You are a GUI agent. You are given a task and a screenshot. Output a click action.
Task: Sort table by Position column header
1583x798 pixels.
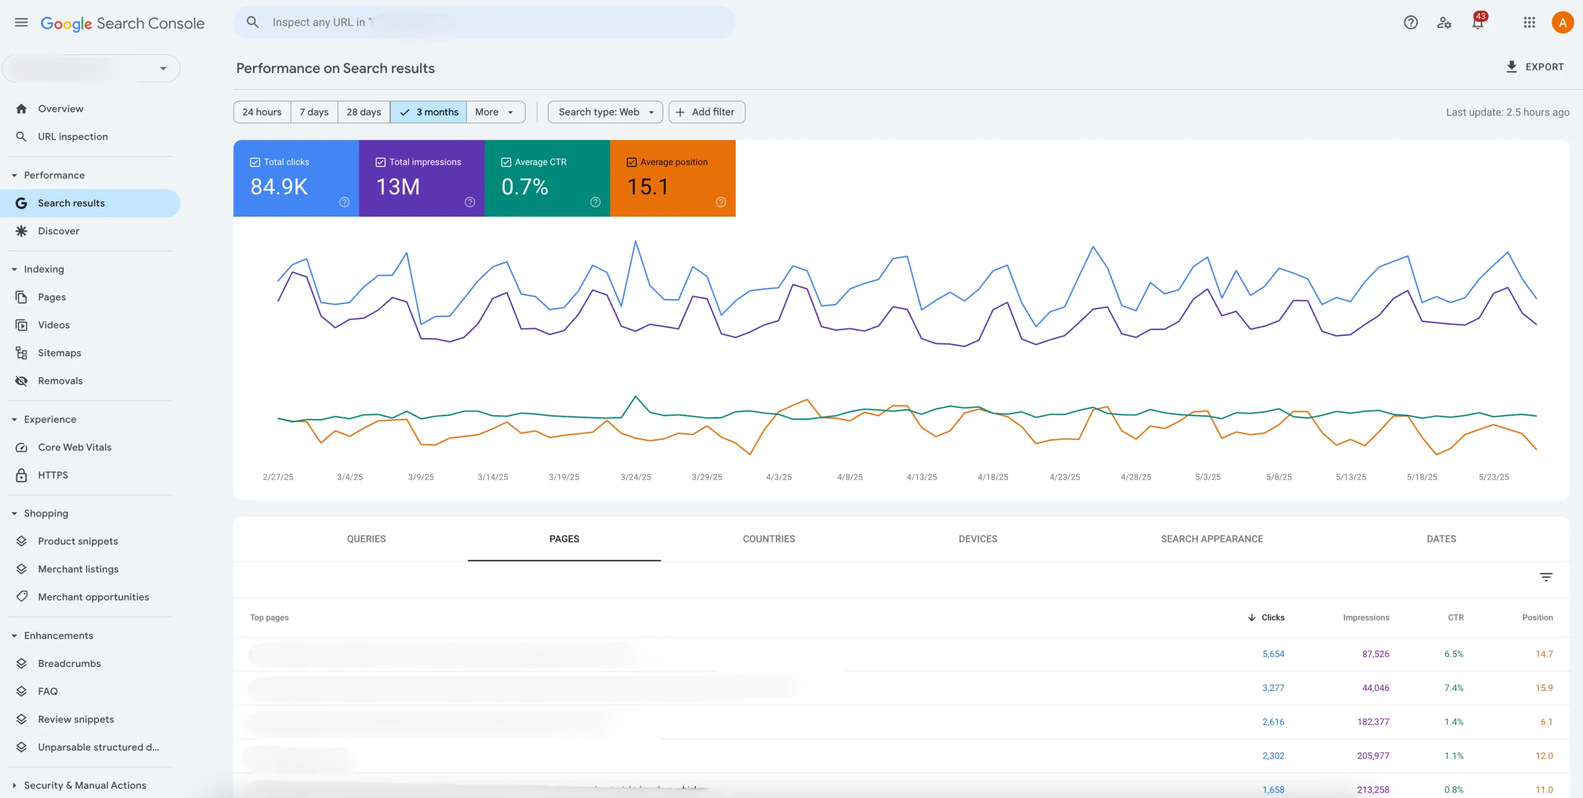(x=1537, y=618)
